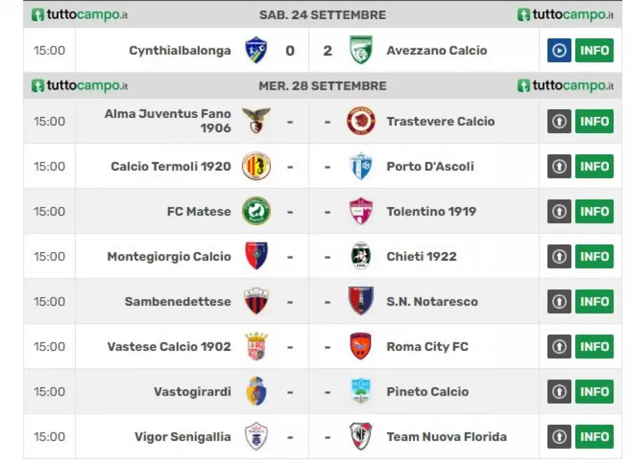Open the Trastevere Calcio team crest
The width and height of the screenshot is (630, 463).
coord(361,121)
